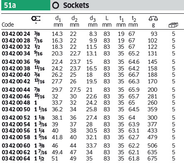Click t2 value 66.7

click(134, 75)
